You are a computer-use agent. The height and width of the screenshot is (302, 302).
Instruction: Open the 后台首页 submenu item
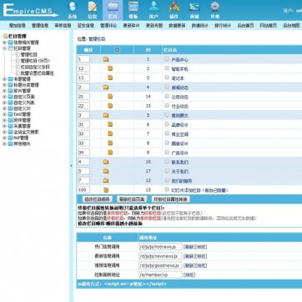245,25
